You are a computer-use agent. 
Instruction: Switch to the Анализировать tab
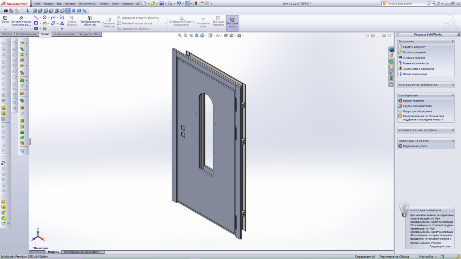coord(64,34)
